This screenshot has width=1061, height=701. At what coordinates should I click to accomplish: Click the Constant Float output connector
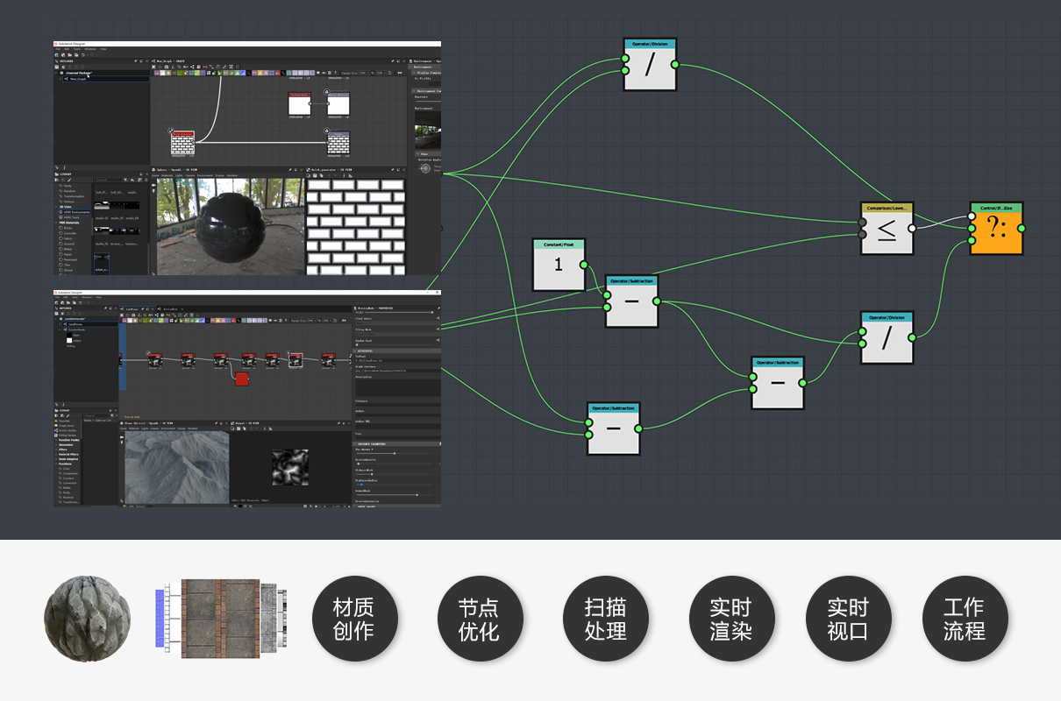coord(584,266)
